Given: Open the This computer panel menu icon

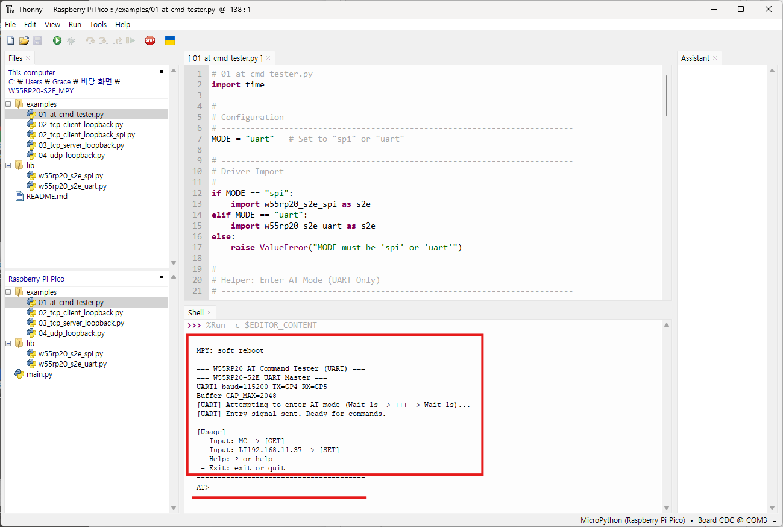Looking at the screenshot, I should pyautogui.click(x=162, y=71).
